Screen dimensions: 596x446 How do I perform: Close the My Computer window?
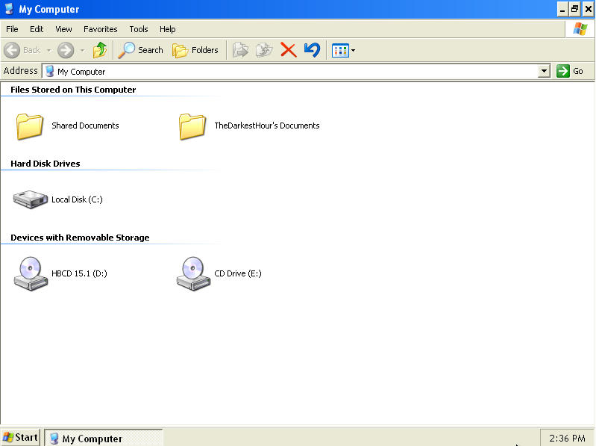coord(588,9)
